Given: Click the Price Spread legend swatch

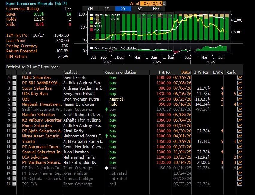Looking at the screenshot, I should click(x=92, y=48).
